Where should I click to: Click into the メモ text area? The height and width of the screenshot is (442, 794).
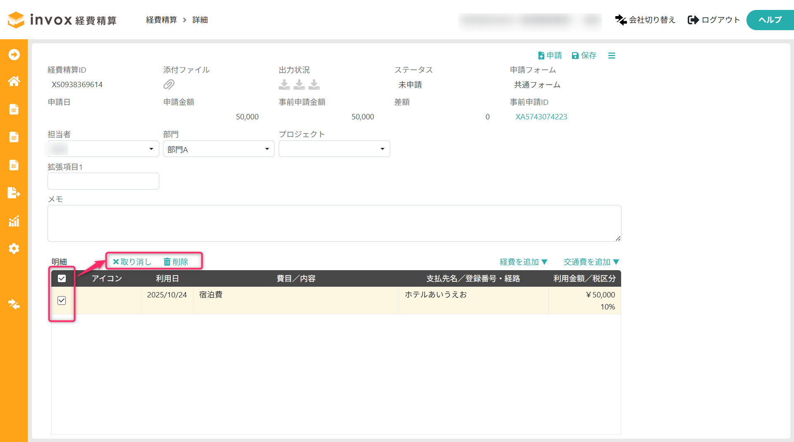tap(334, 223)
